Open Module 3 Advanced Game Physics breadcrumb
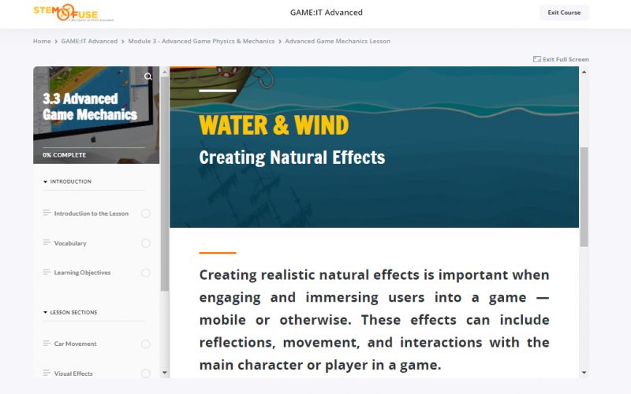631x394 pixels. tap(201, 41)
